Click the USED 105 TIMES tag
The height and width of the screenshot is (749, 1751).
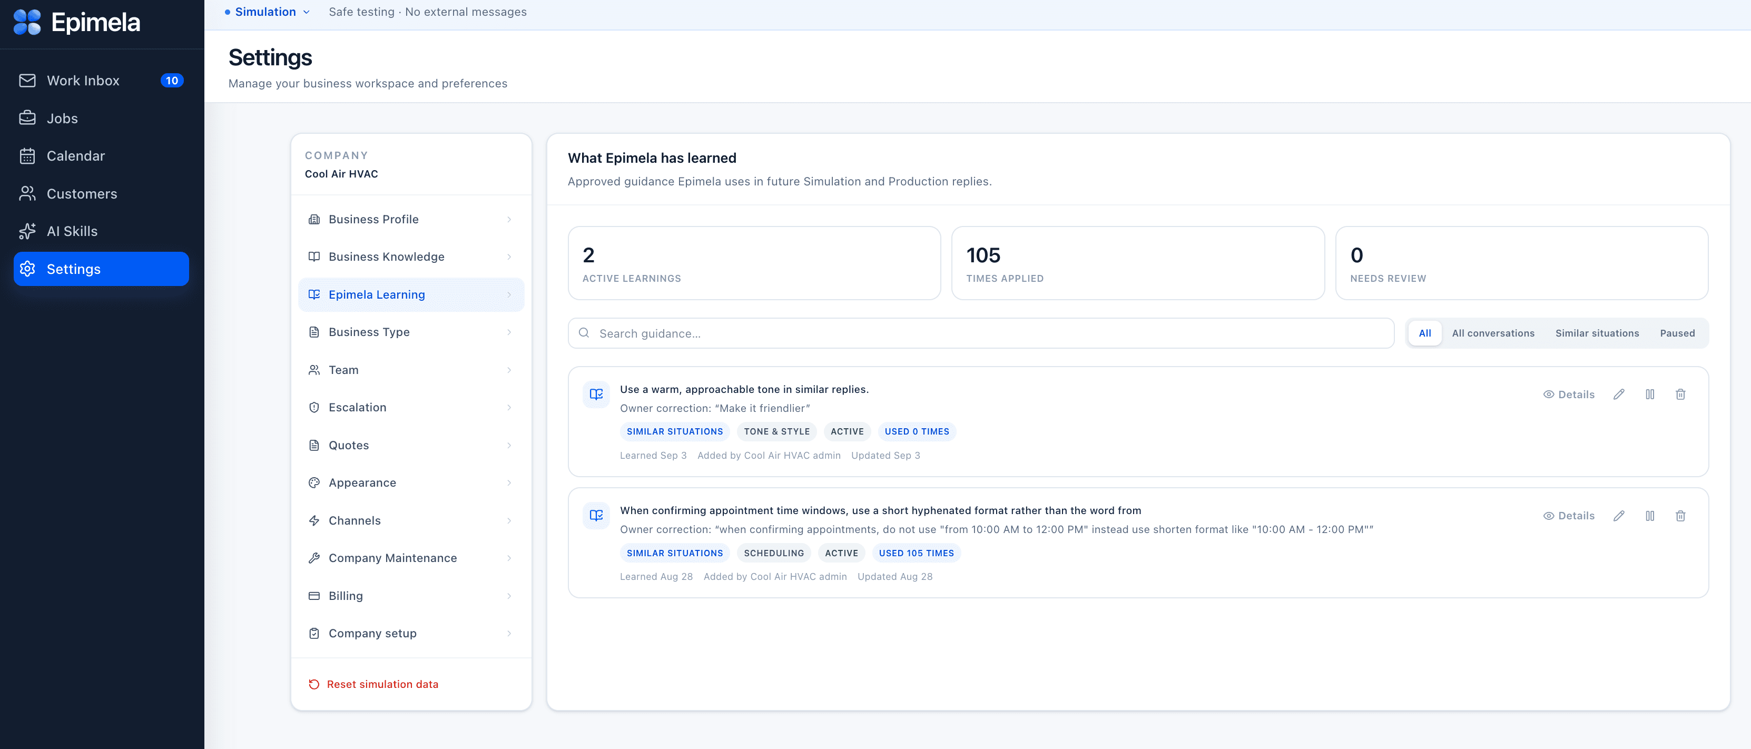tap(916, 553)
